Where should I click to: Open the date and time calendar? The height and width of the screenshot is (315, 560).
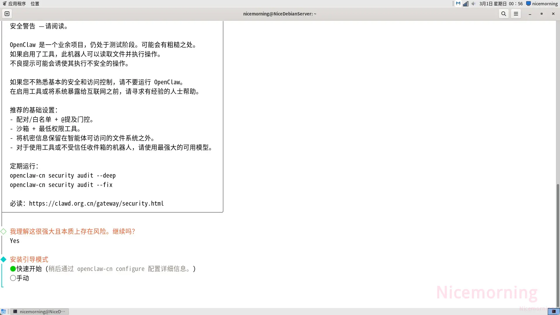coord(501,3)
